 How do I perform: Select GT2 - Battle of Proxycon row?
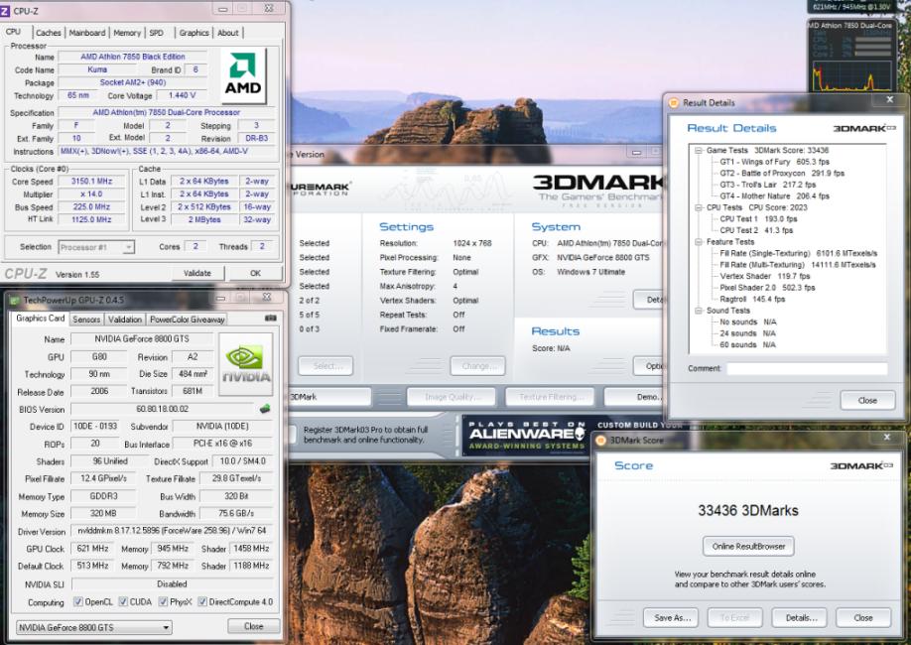click(x=781, y=174)
